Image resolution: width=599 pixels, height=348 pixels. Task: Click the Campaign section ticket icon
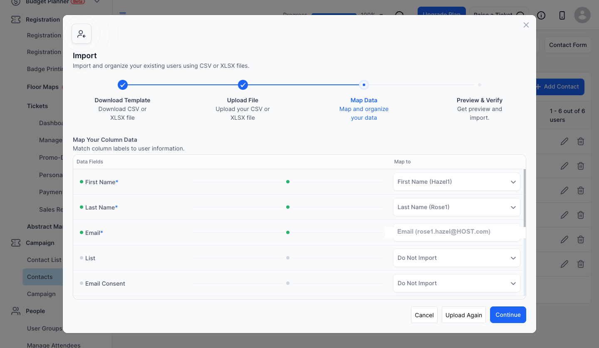coord(16,243)
